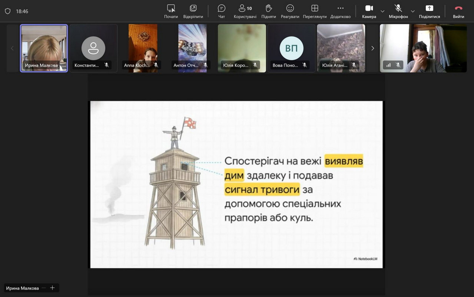Select Вова Поно's avatar tile

[291, 48]
